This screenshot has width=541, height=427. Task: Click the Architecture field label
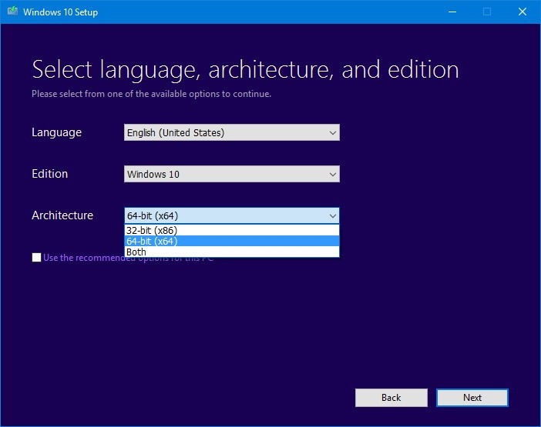pyautogui.click(x=62, y=215)
